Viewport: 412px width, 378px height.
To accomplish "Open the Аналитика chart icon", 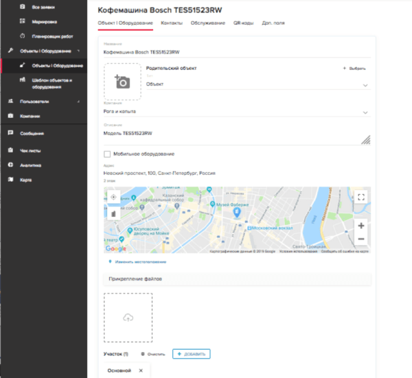I will tap(10, 165).
